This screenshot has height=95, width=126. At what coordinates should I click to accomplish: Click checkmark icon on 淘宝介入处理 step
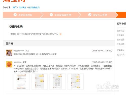[x=90, y=15]
